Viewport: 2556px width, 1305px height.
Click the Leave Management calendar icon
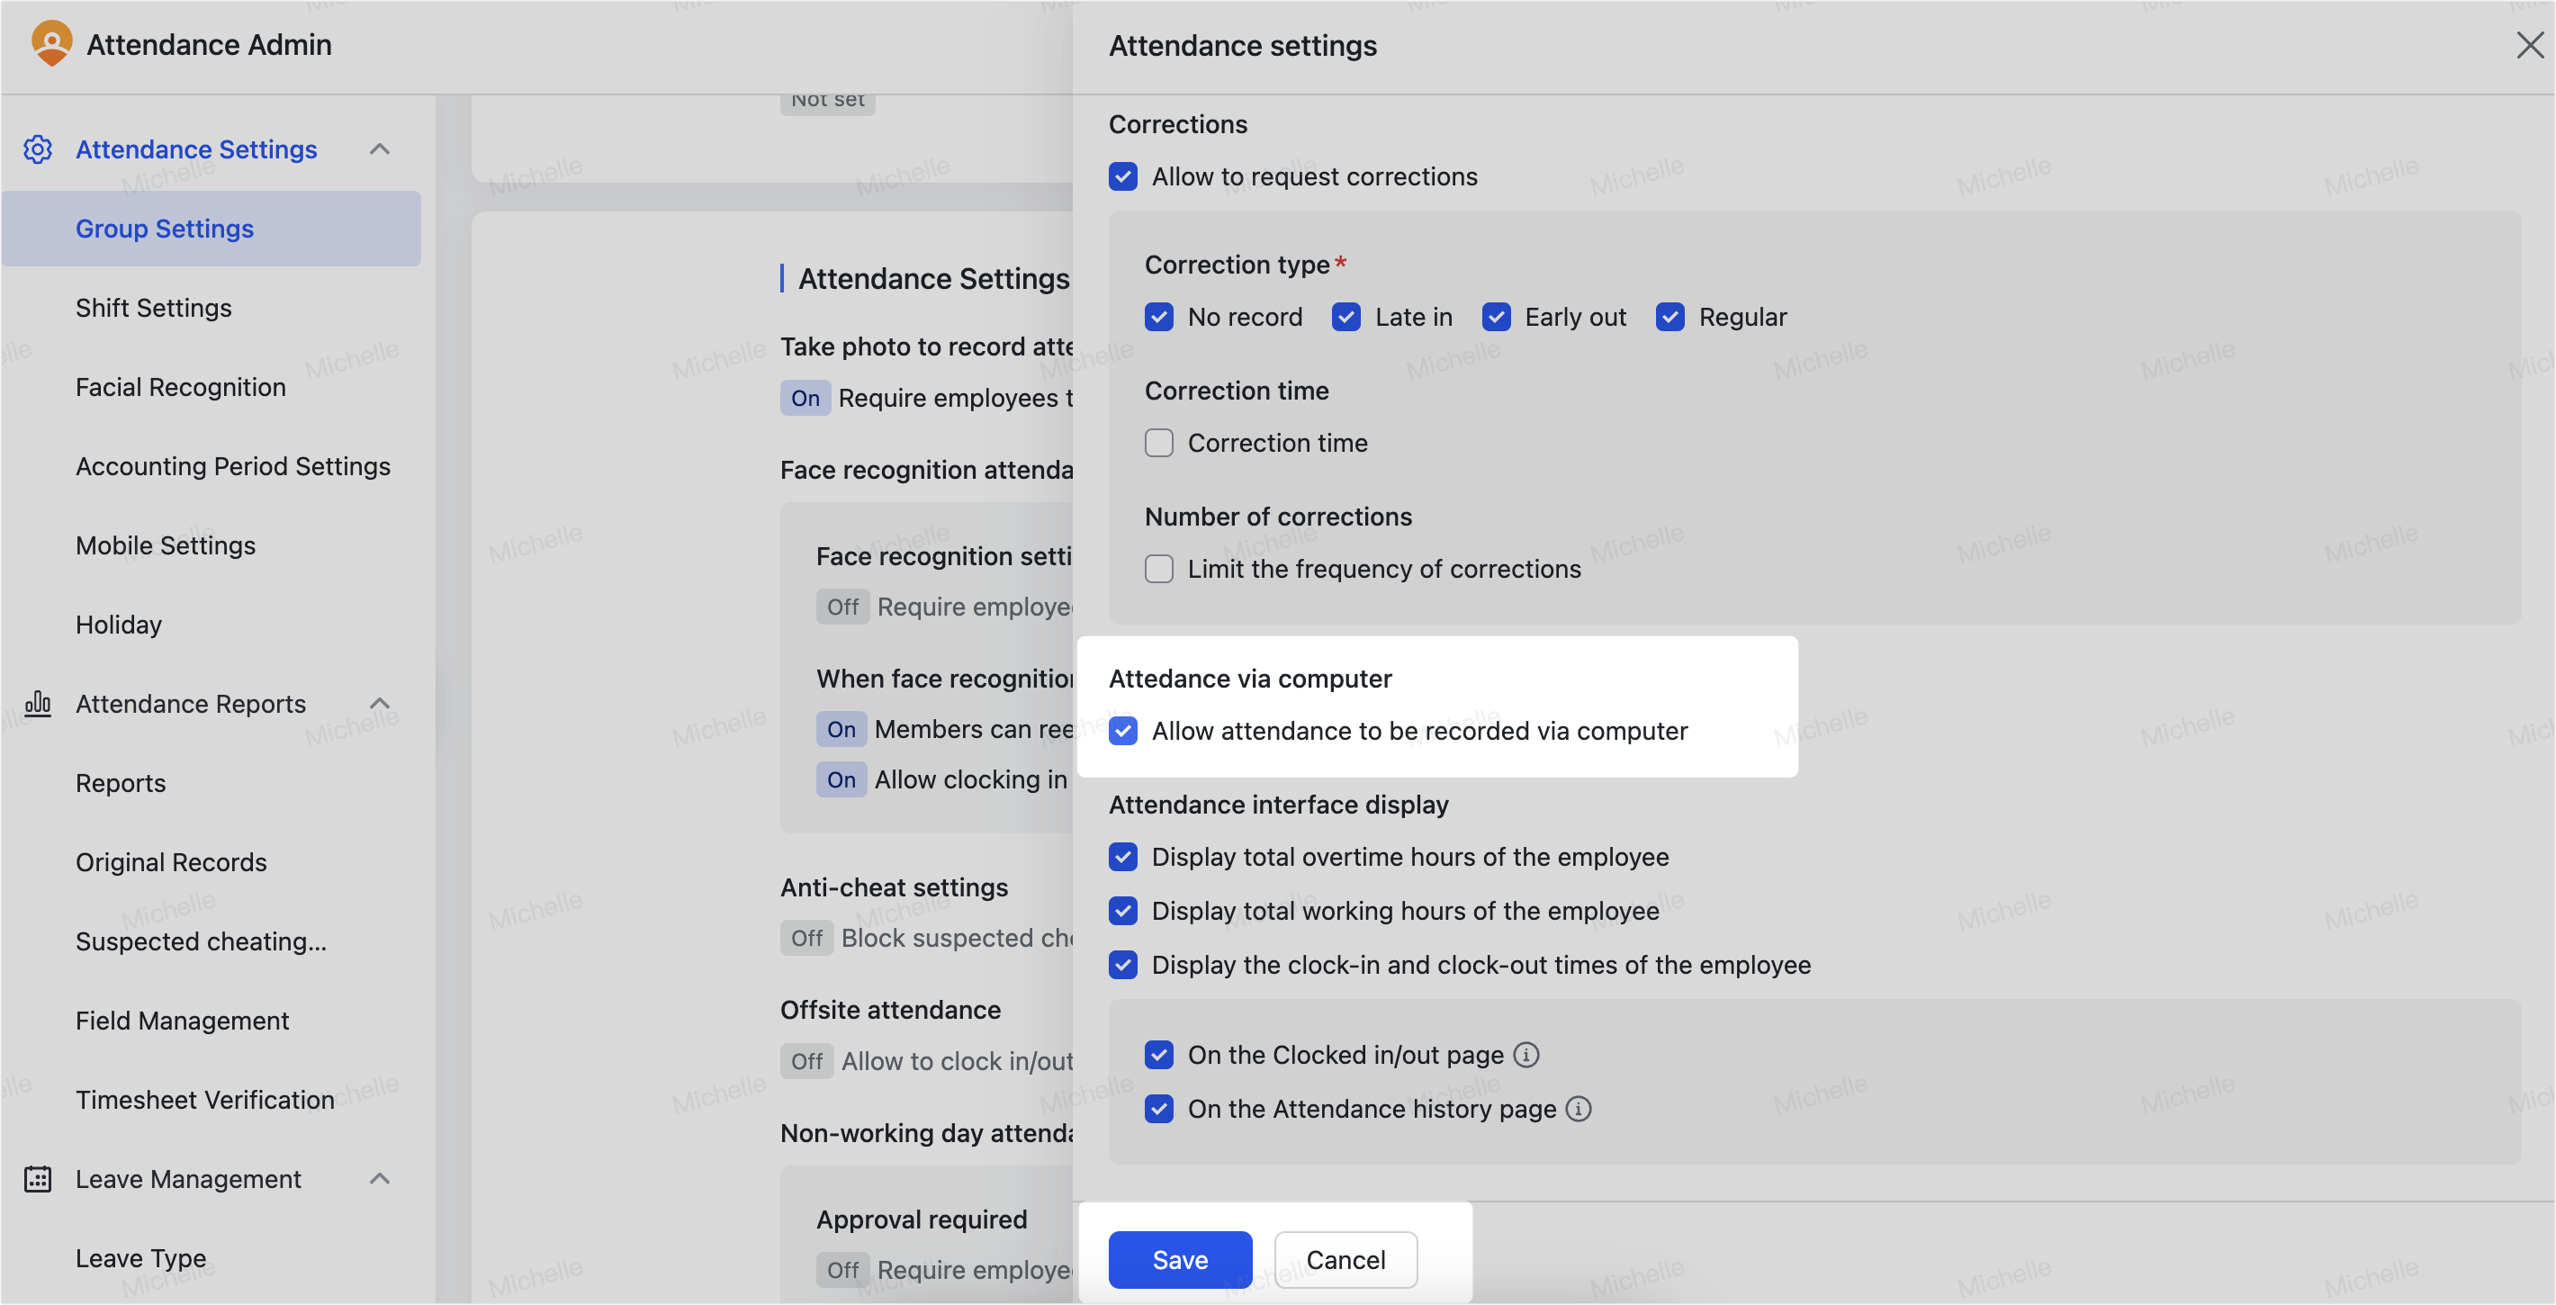pos(38,1179)
